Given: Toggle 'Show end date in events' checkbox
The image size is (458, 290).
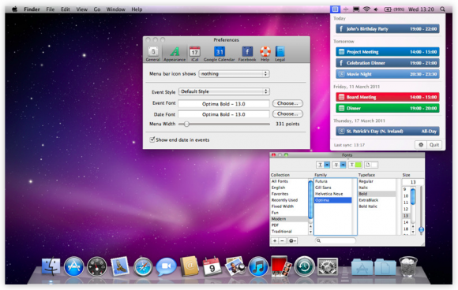Looking at the screenshot, I should [x=152, y=139].
